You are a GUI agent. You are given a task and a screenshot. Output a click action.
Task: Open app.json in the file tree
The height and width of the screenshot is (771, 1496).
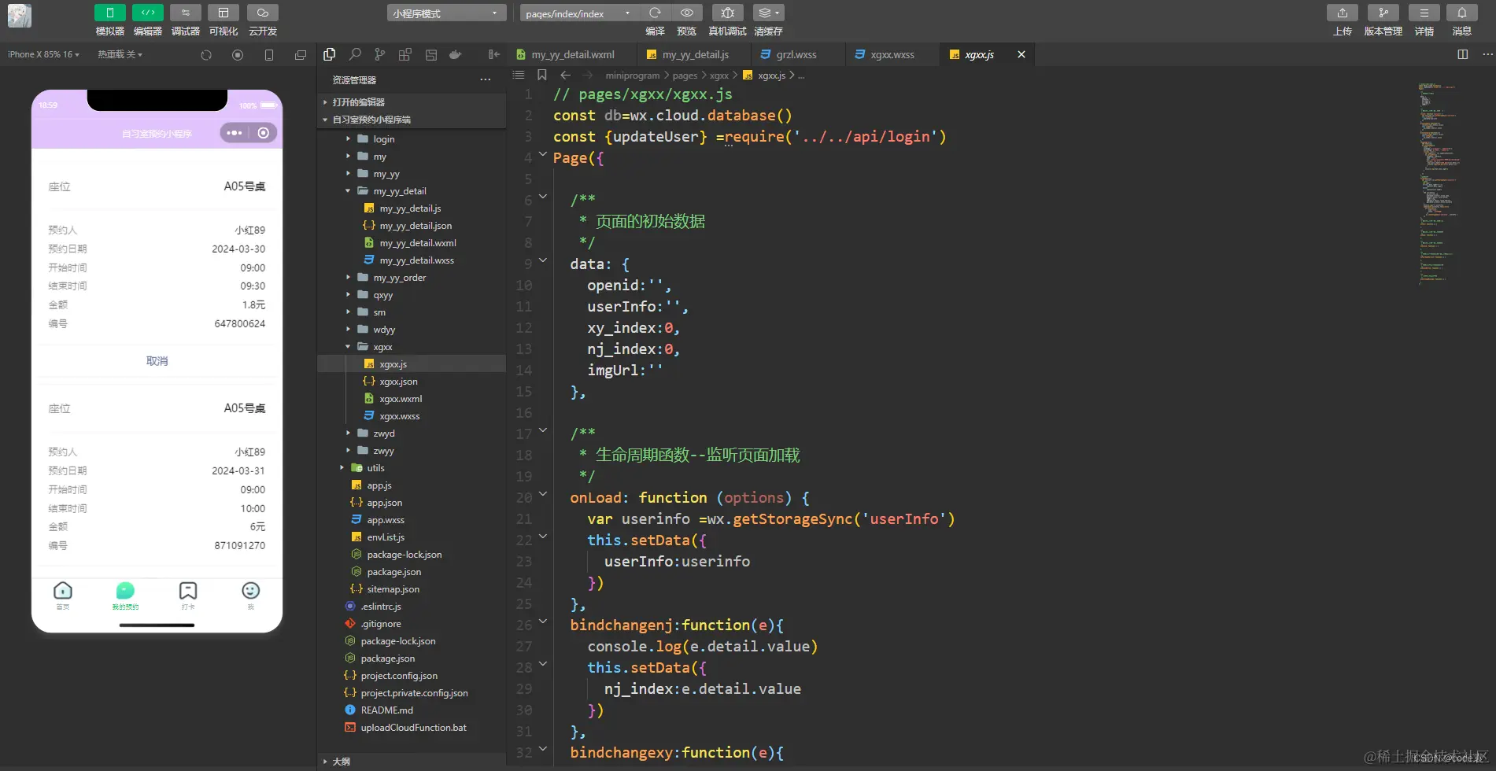click(412, 503)
